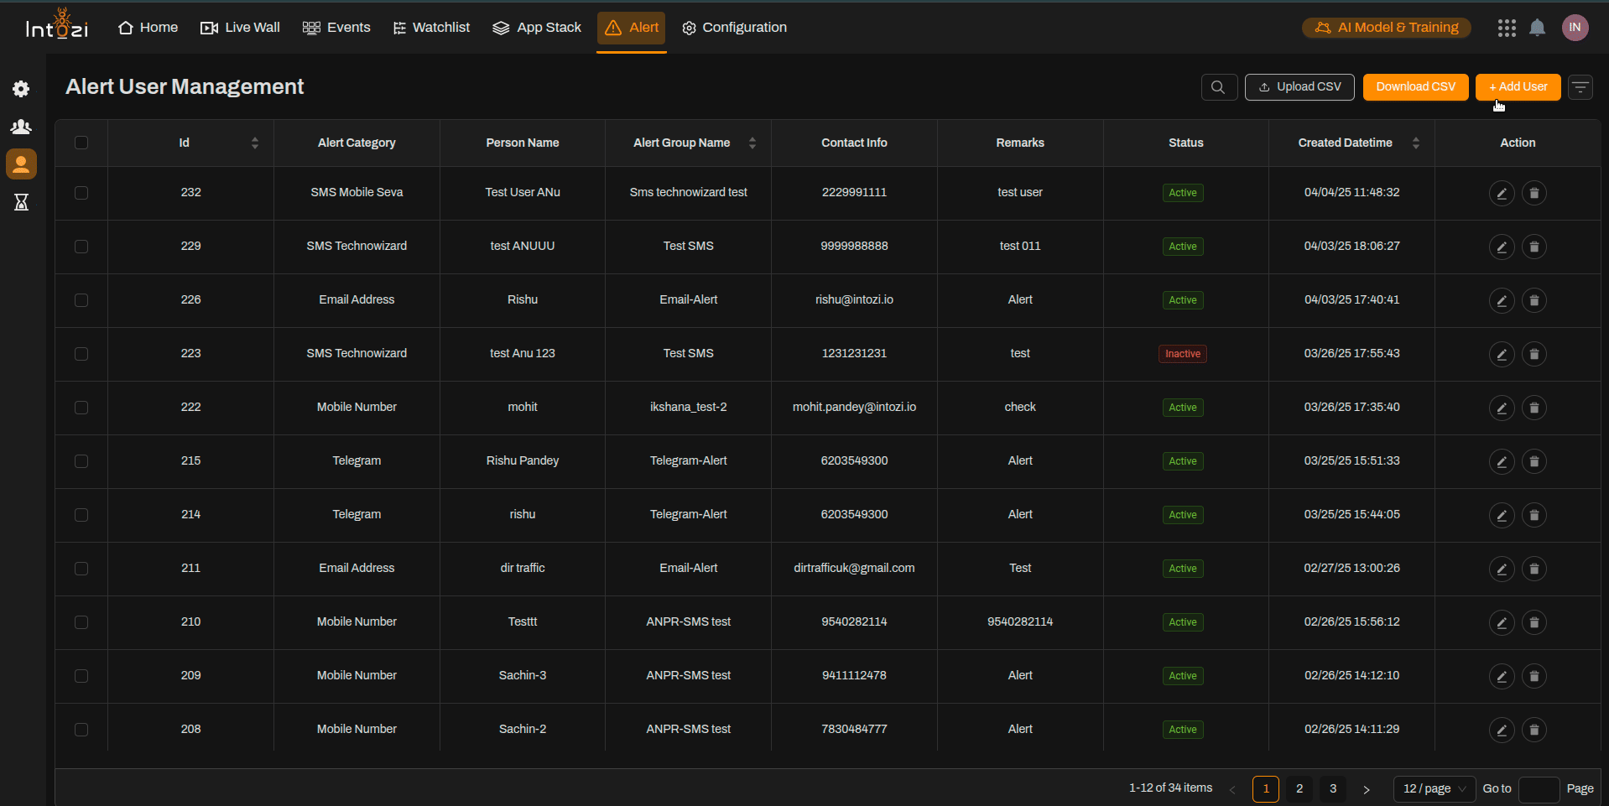
Task: Toggle the select-all header checkbox
Action: click(x=81, y=143)
